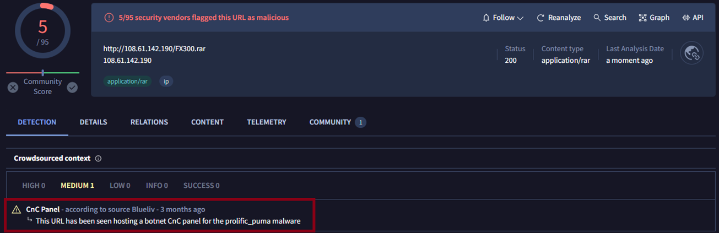Click the Search magnifier icon

[597, 18]
